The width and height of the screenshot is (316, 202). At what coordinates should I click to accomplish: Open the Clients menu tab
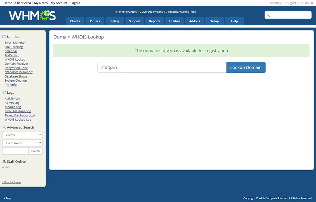[x=75, y=21]
